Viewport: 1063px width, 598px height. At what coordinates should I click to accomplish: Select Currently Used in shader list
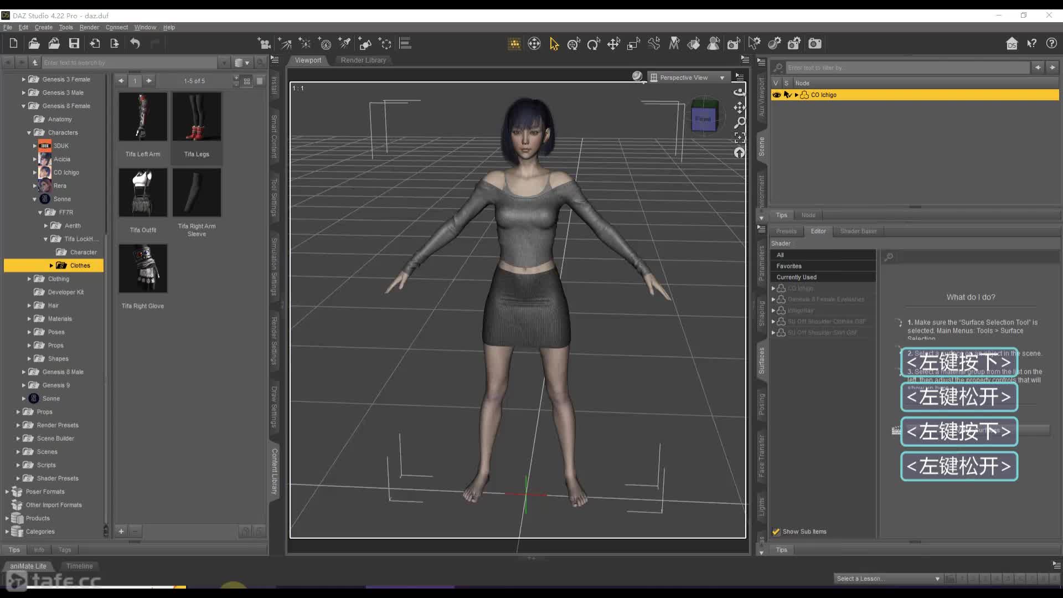click(x=823, y=277)
